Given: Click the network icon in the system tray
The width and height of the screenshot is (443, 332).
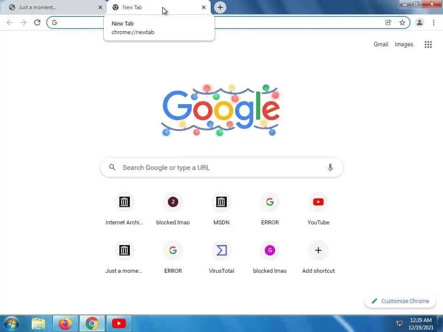Looking at the screenshot, I should pos(399,323).
